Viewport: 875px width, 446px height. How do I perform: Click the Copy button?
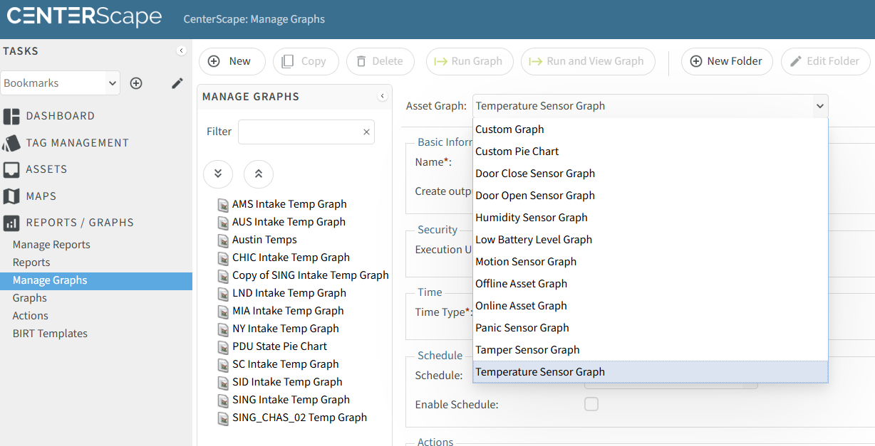coord(305,61)
